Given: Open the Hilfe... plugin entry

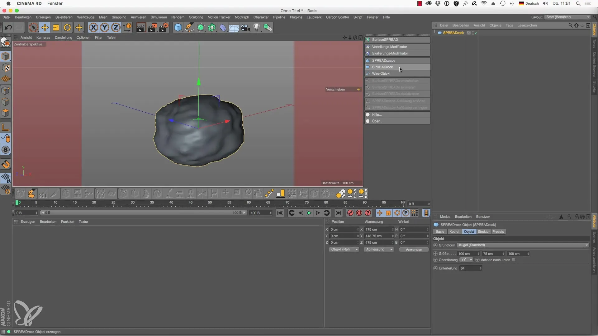Looking at the screenshot, I should [398, 115].
